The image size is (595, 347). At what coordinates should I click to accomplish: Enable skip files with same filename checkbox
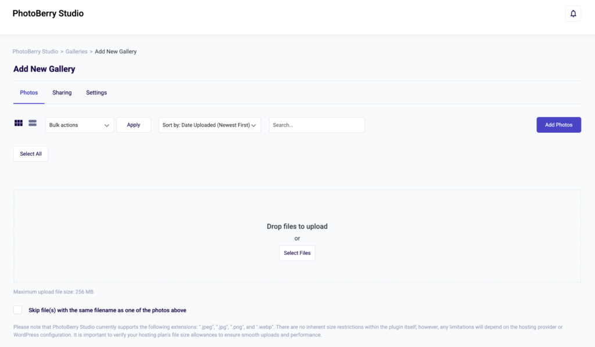coord(18,310)
